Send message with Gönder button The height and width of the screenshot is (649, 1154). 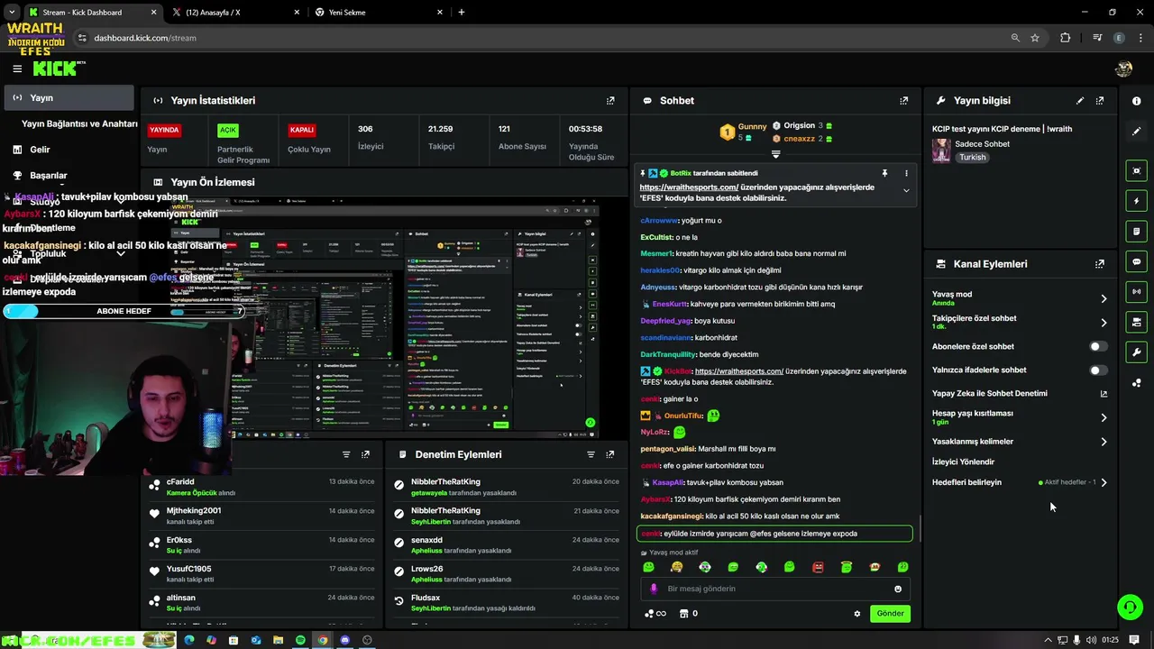point(890,614)
